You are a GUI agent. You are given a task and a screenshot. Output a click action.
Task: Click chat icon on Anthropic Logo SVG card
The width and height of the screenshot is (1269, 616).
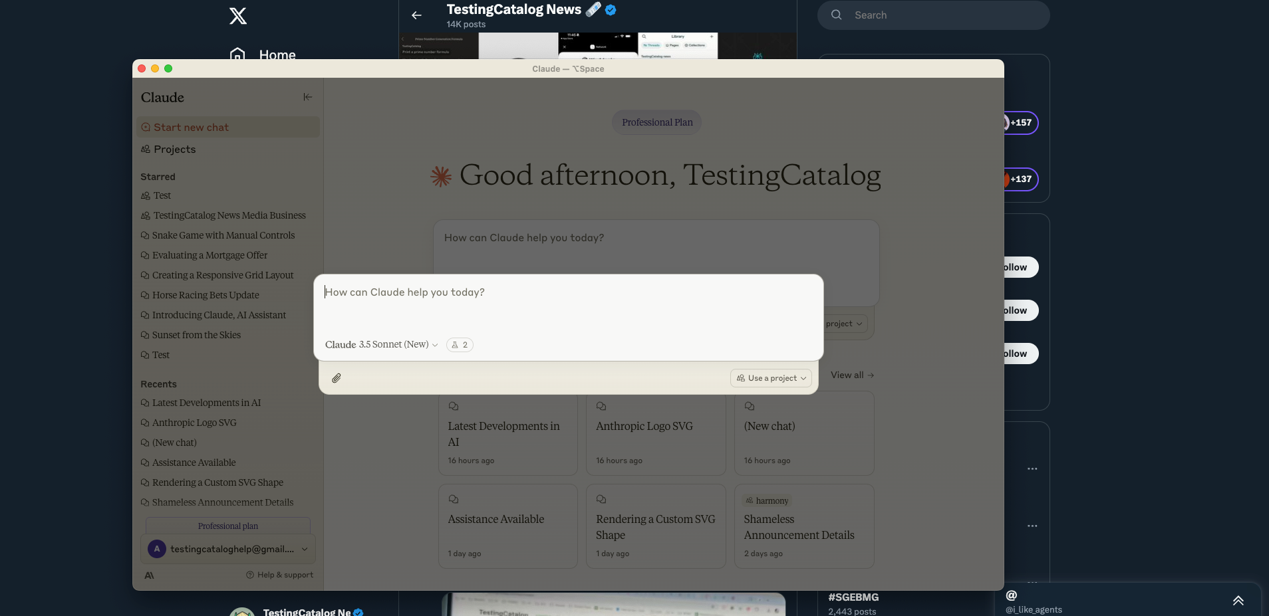pyautogui.click(x=601, y=406)
